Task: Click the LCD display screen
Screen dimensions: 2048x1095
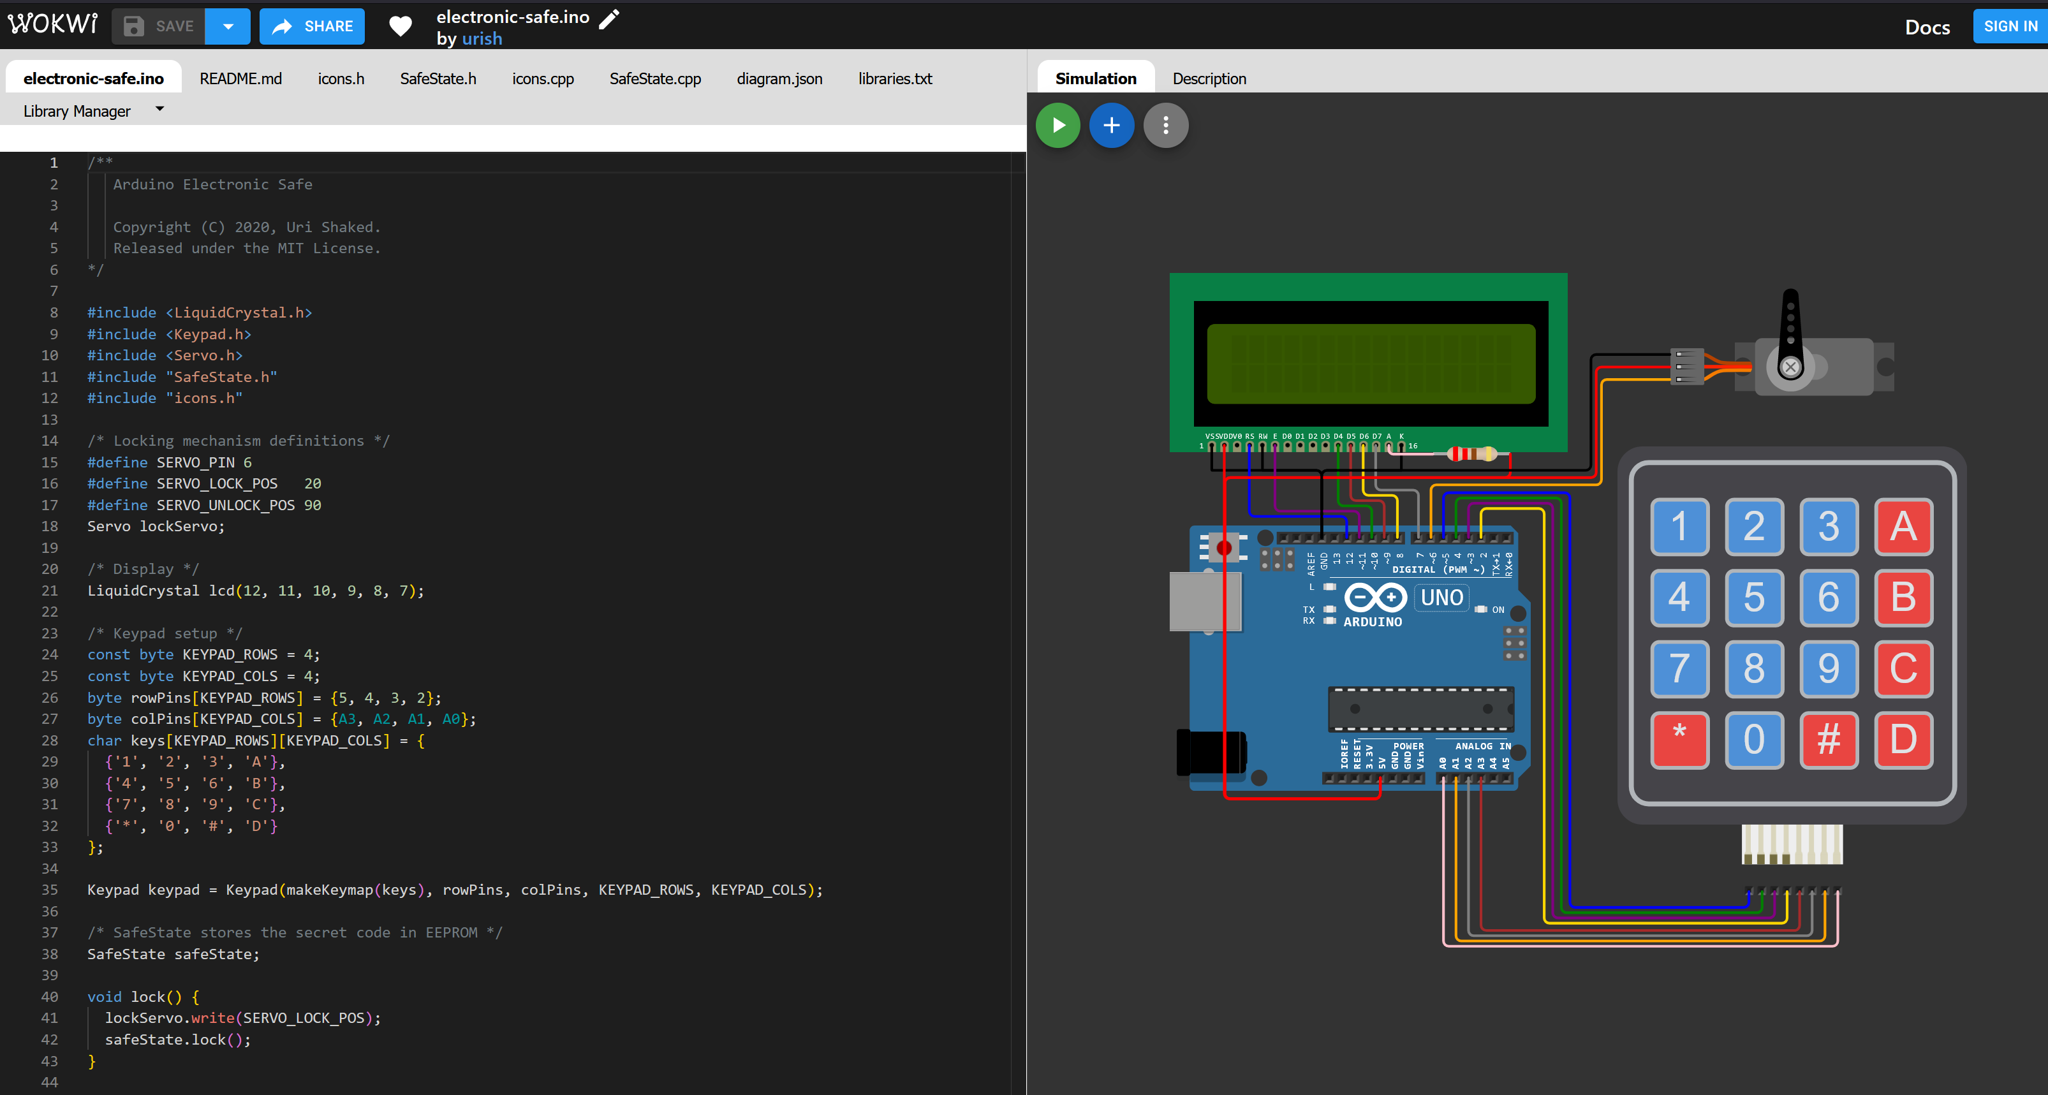Action: 1371,364
